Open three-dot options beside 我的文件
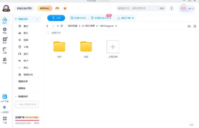The height and width of the screenshot is (128, 199). (x=37, y=19)
